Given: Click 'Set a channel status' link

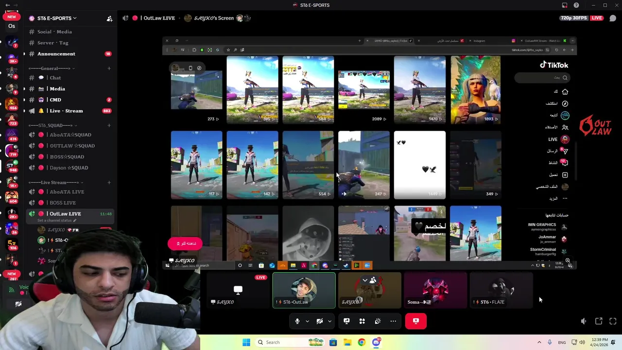Looking at the screenshot, I should (x=57, y=221).
